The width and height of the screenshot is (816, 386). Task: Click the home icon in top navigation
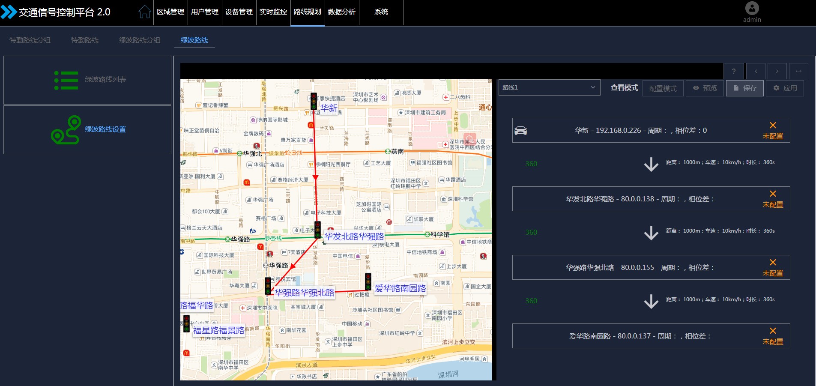(144, 12)
